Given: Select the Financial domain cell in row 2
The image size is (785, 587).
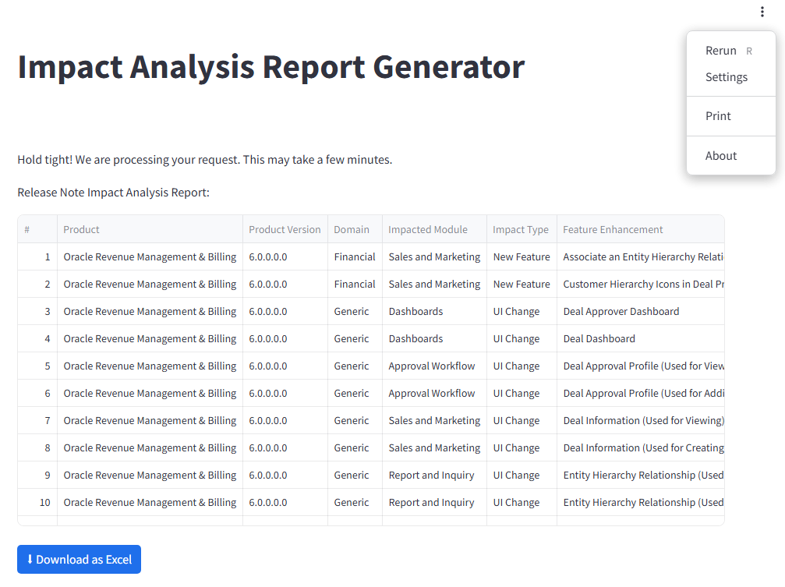Looking at the screenshot, I should coord(355,284).
